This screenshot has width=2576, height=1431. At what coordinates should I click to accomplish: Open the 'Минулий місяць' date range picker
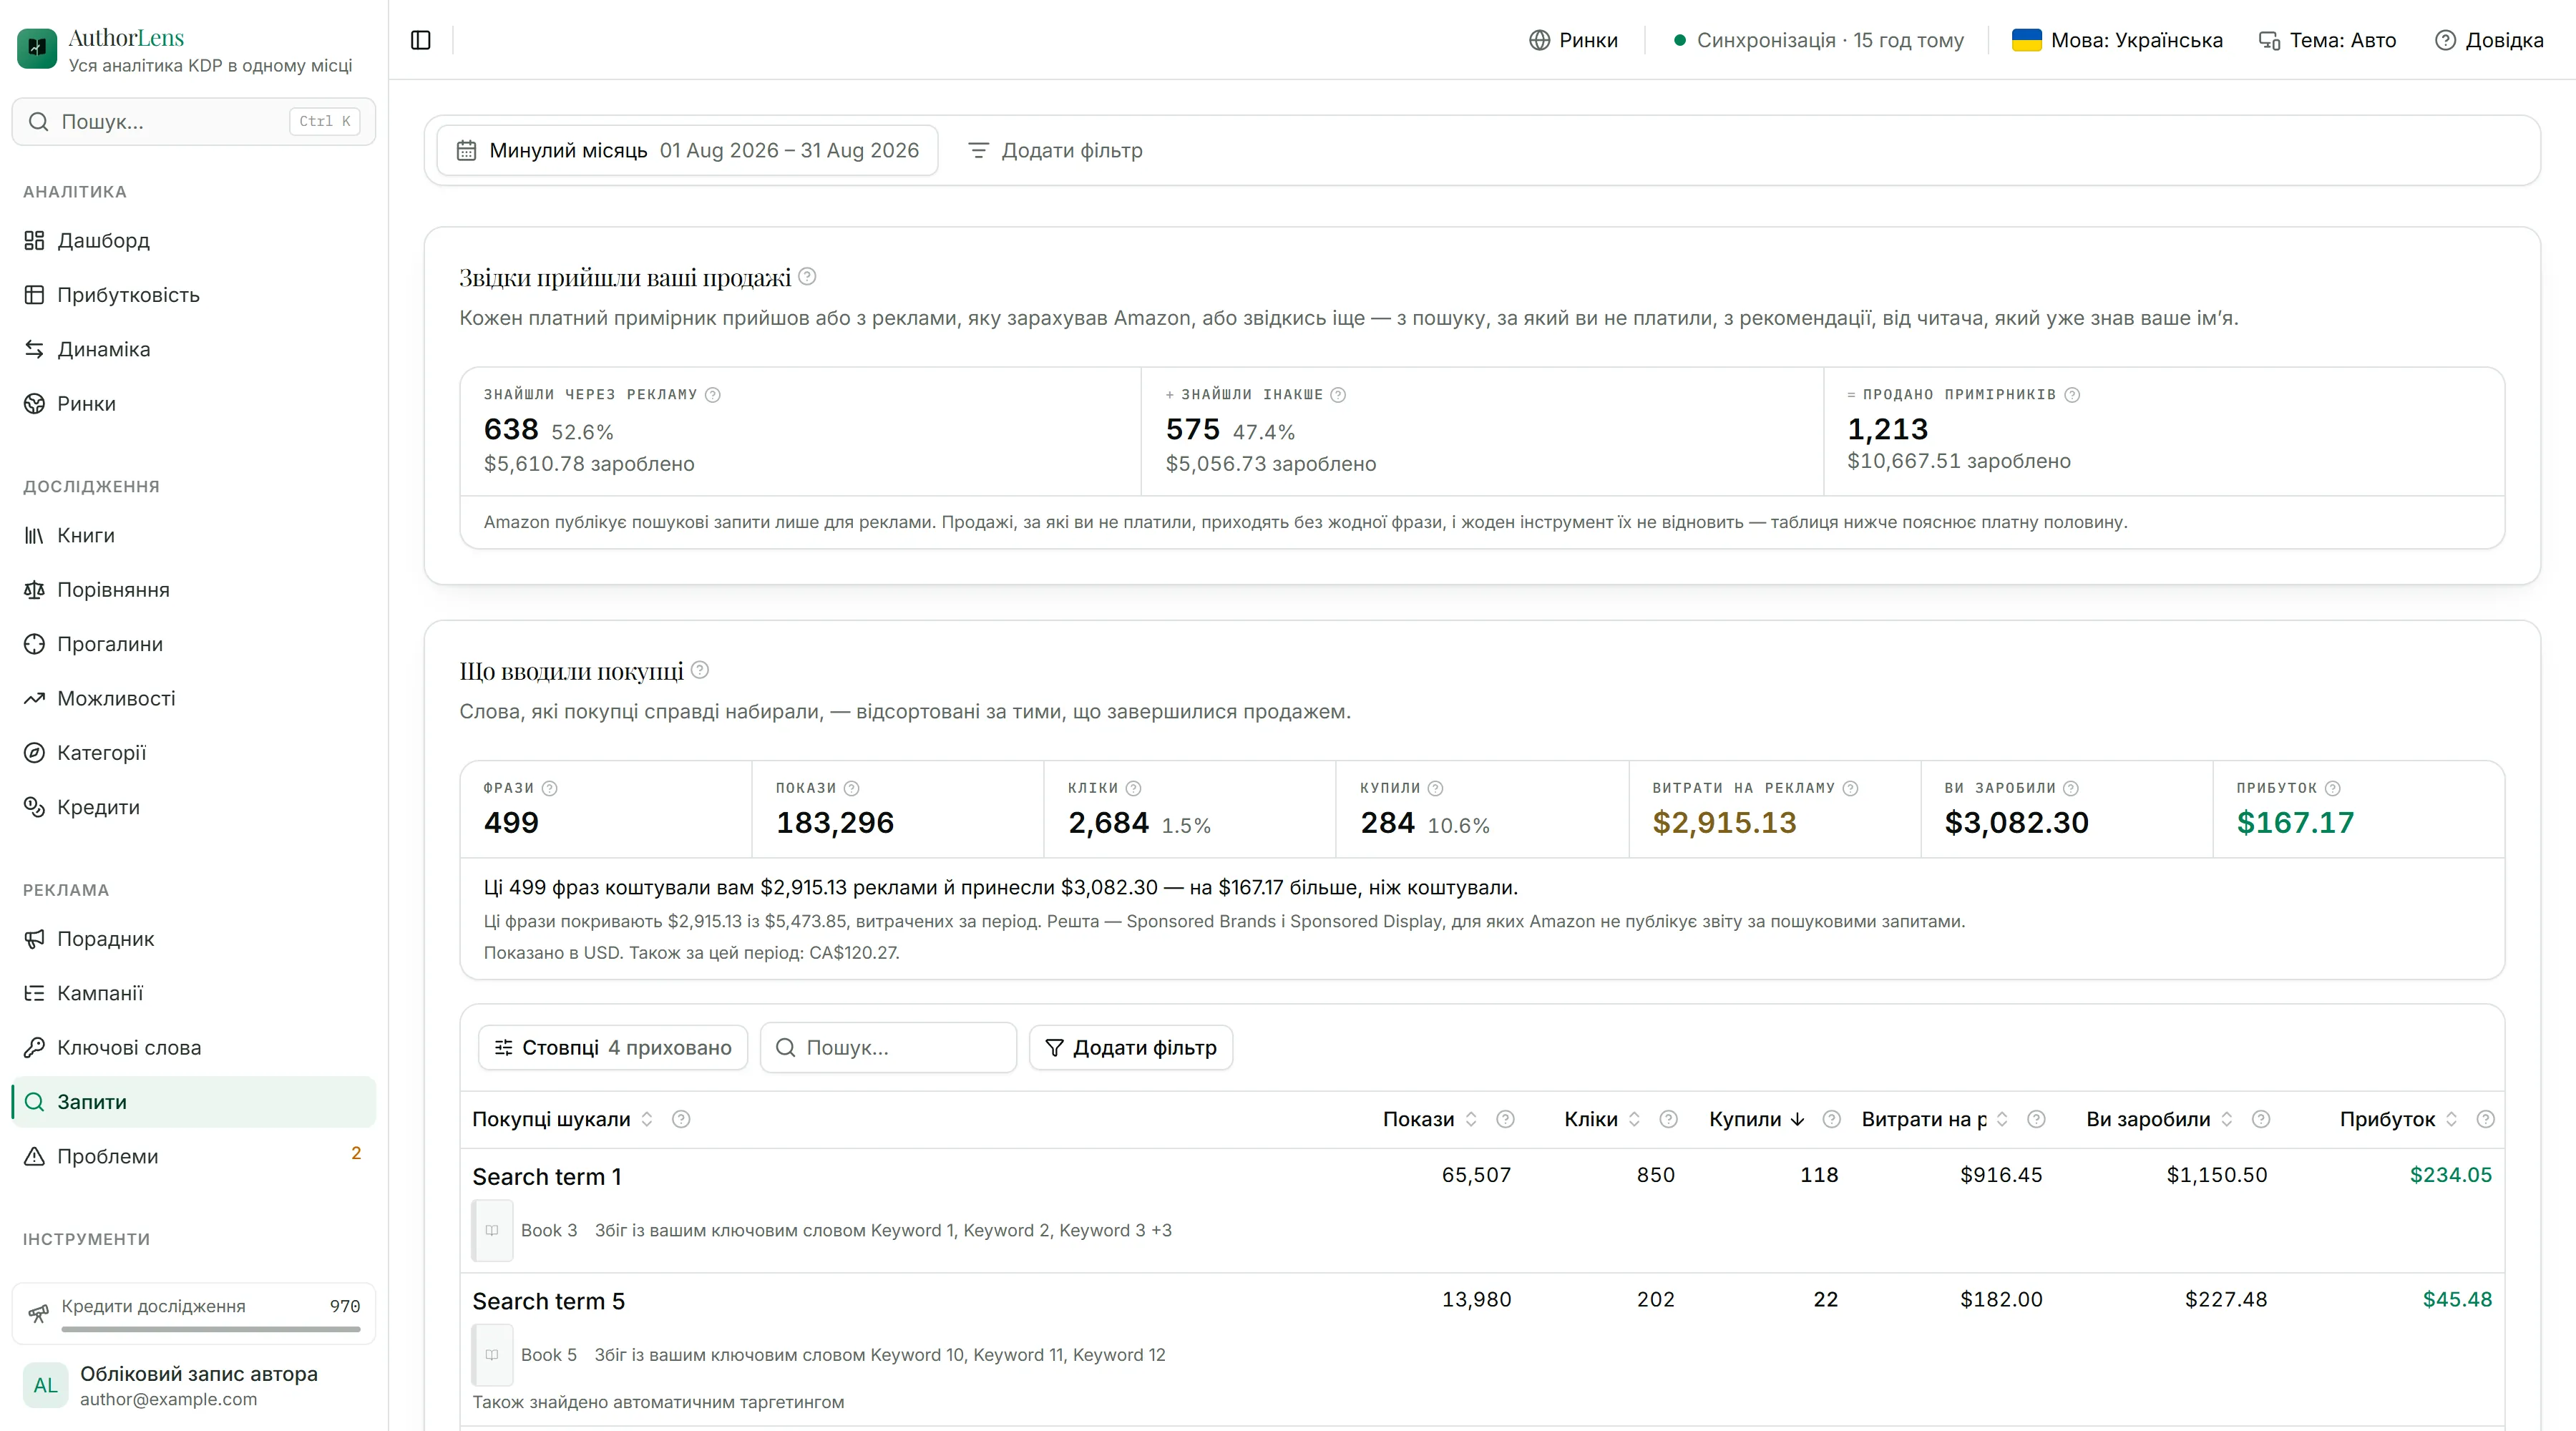688,150
